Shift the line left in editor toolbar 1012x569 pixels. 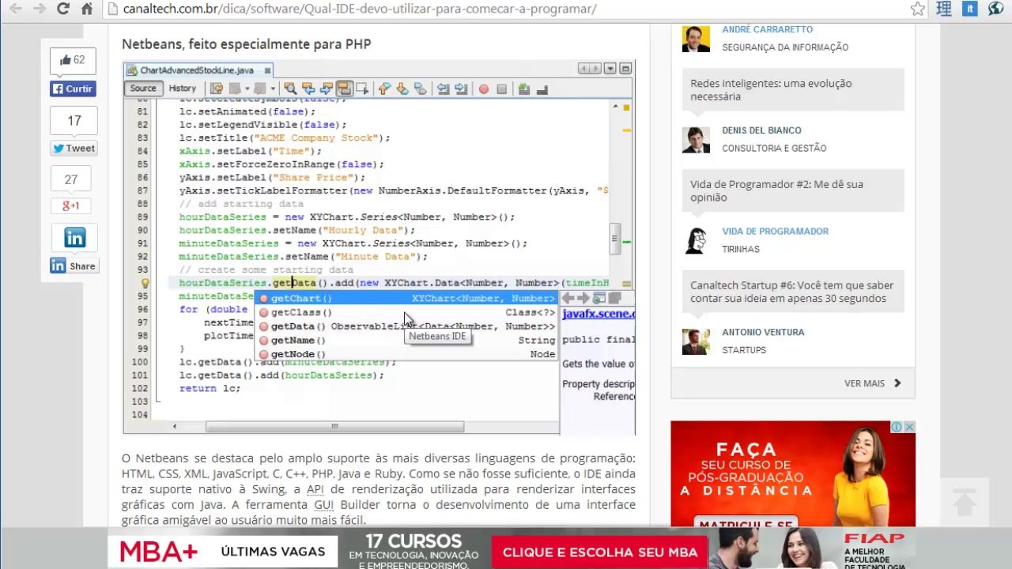click(x=444, y=89)
